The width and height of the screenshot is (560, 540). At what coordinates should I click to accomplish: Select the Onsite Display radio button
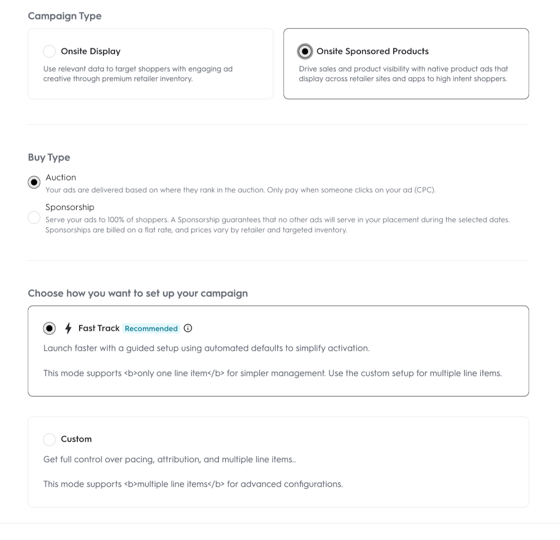[49, 51]
